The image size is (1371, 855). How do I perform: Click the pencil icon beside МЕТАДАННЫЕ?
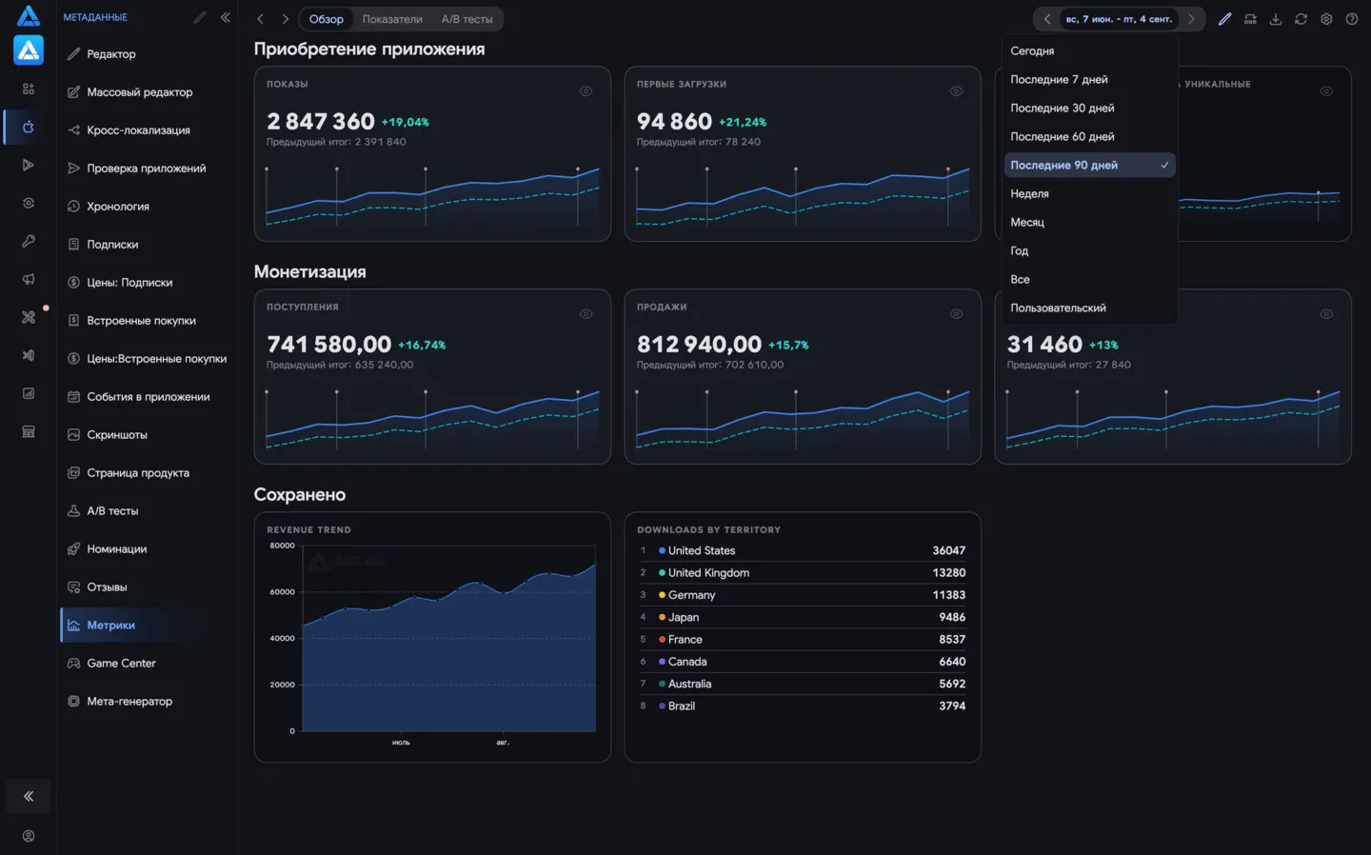coord(199,17)
